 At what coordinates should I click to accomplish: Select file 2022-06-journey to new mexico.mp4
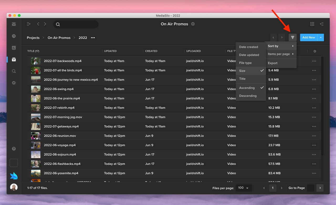71,80
